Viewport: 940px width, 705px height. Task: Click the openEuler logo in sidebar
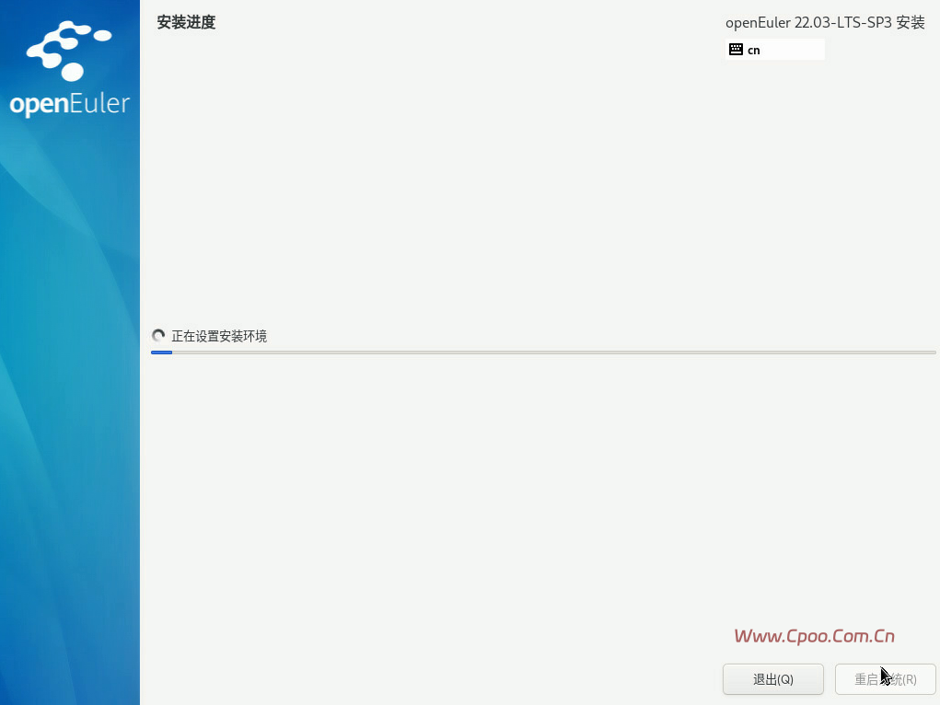pyautogui.click(x=70, y=68)
